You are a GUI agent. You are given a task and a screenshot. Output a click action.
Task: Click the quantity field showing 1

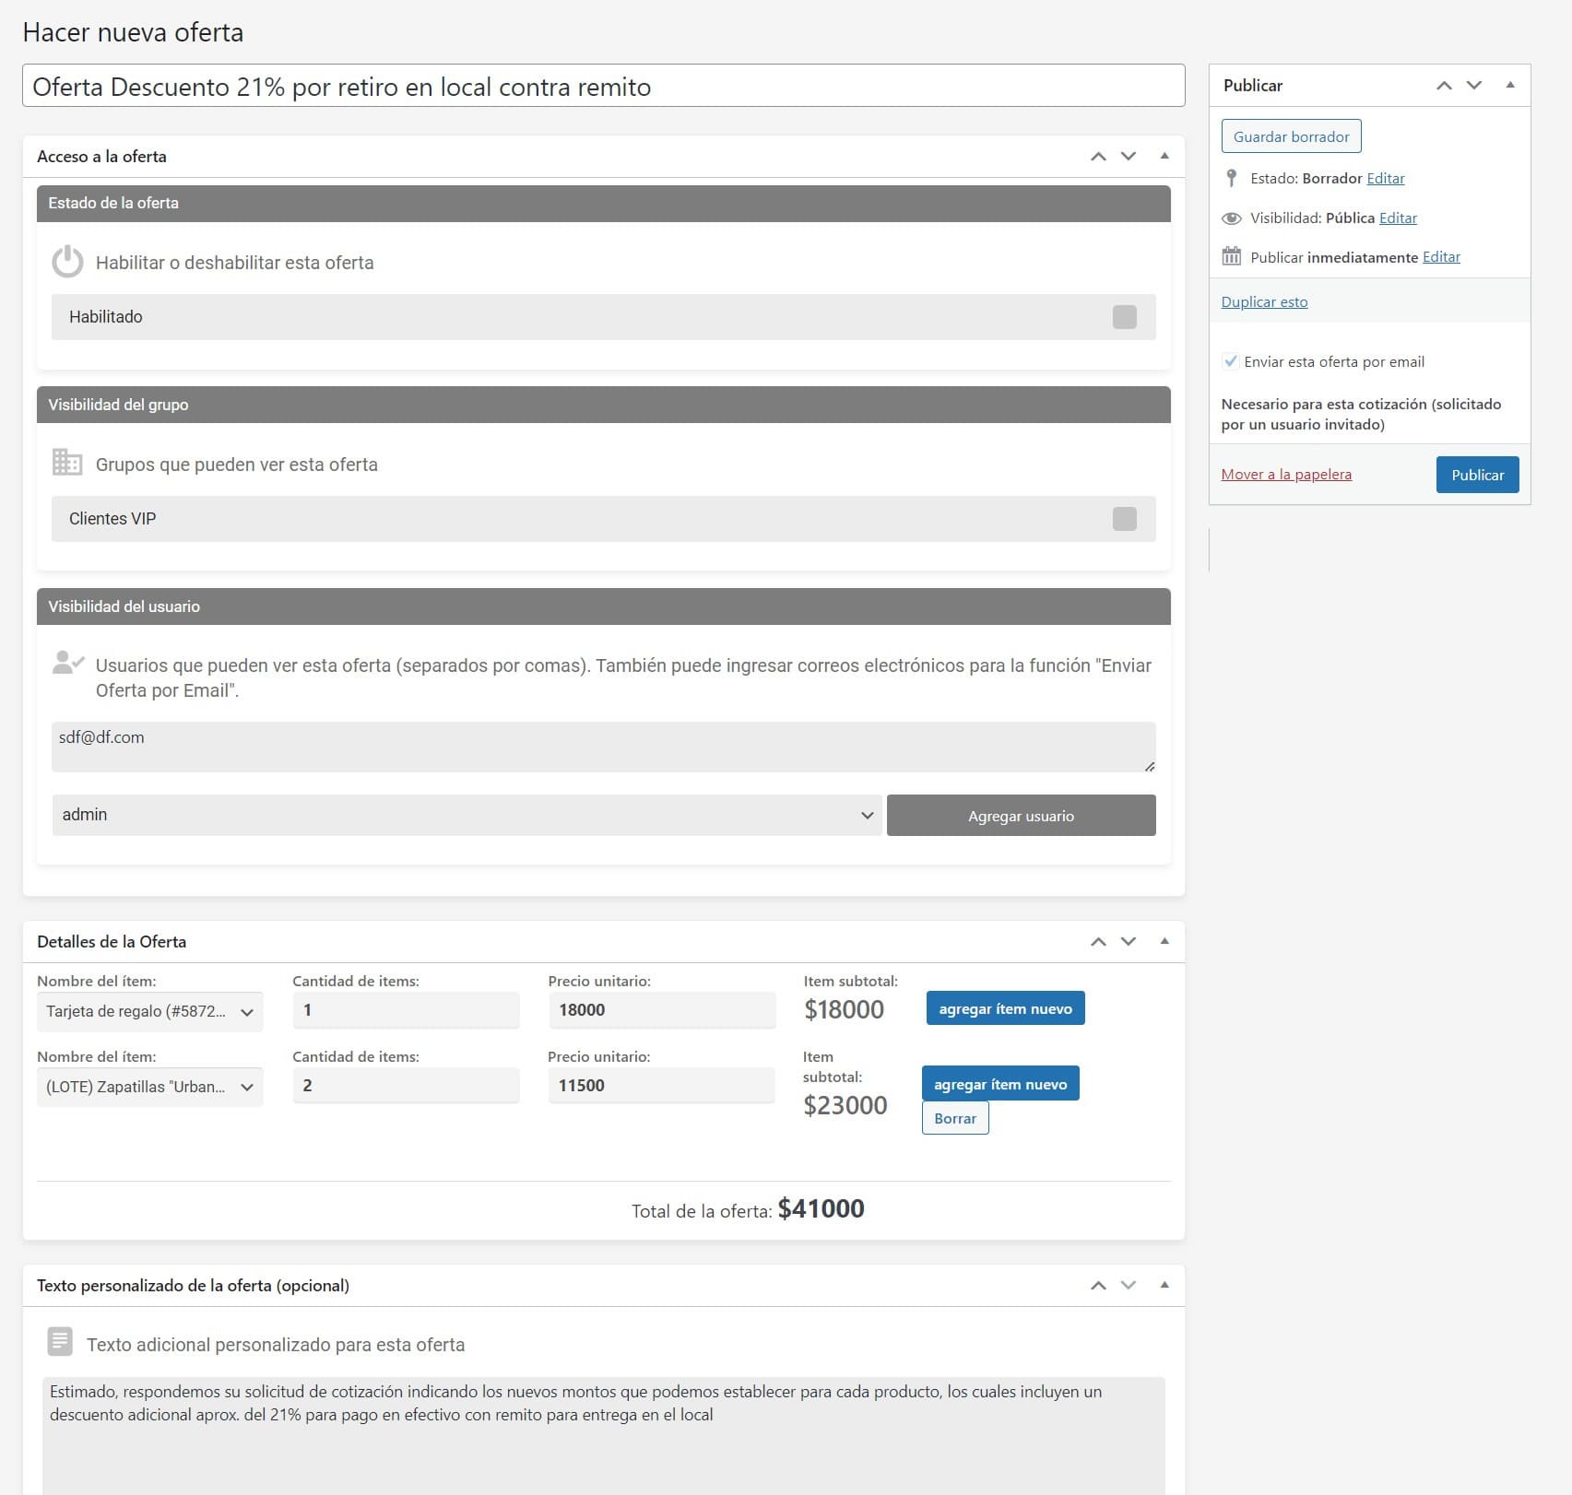(x=406, y=1010)
